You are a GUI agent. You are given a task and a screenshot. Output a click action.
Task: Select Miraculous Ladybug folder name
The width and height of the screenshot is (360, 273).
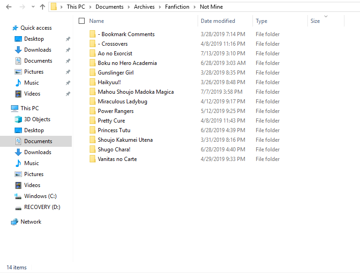tap(123, 102)
